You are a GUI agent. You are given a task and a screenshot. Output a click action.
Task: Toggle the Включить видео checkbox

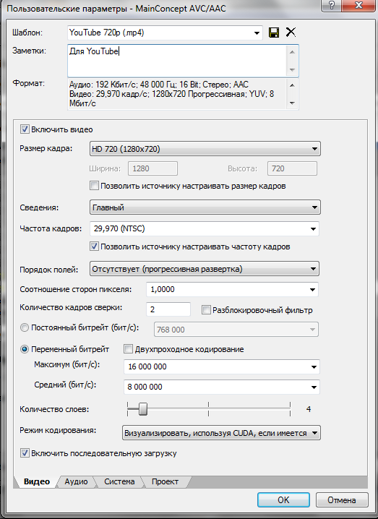pos(25,129)
